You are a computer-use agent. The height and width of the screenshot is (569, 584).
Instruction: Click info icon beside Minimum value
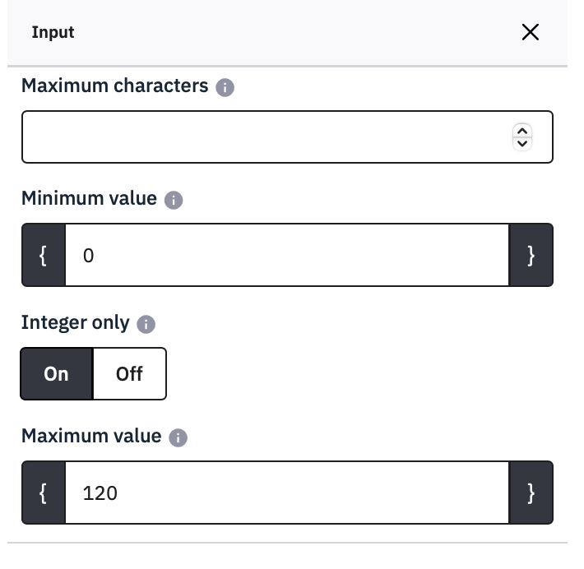173,200
